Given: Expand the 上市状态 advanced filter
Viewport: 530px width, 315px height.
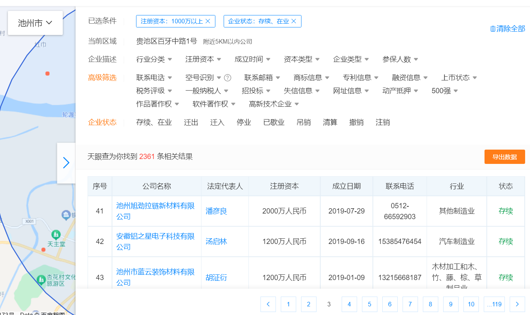Looking at the screenshot, I should [x=459, y=77].
